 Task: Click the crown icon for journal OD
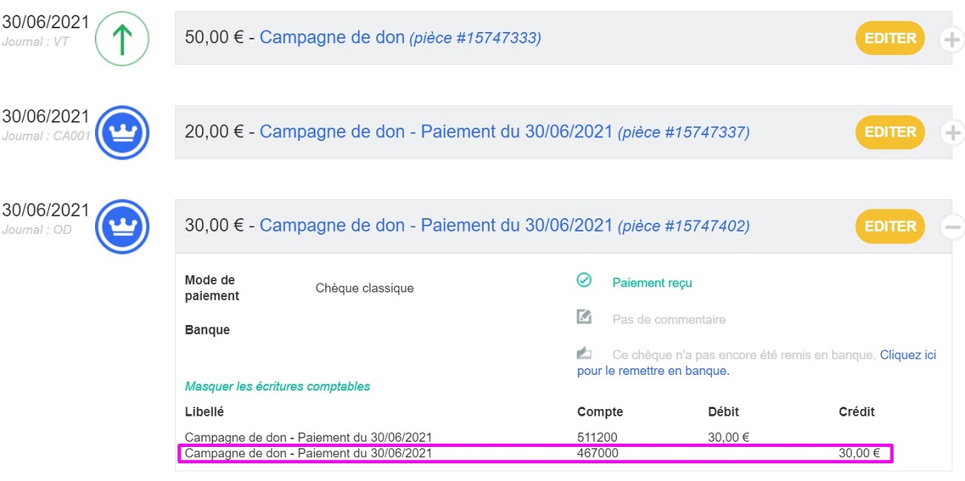(x=122, y=226)
